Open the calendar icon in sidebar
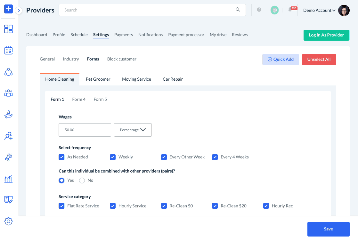 click(8, 50)
